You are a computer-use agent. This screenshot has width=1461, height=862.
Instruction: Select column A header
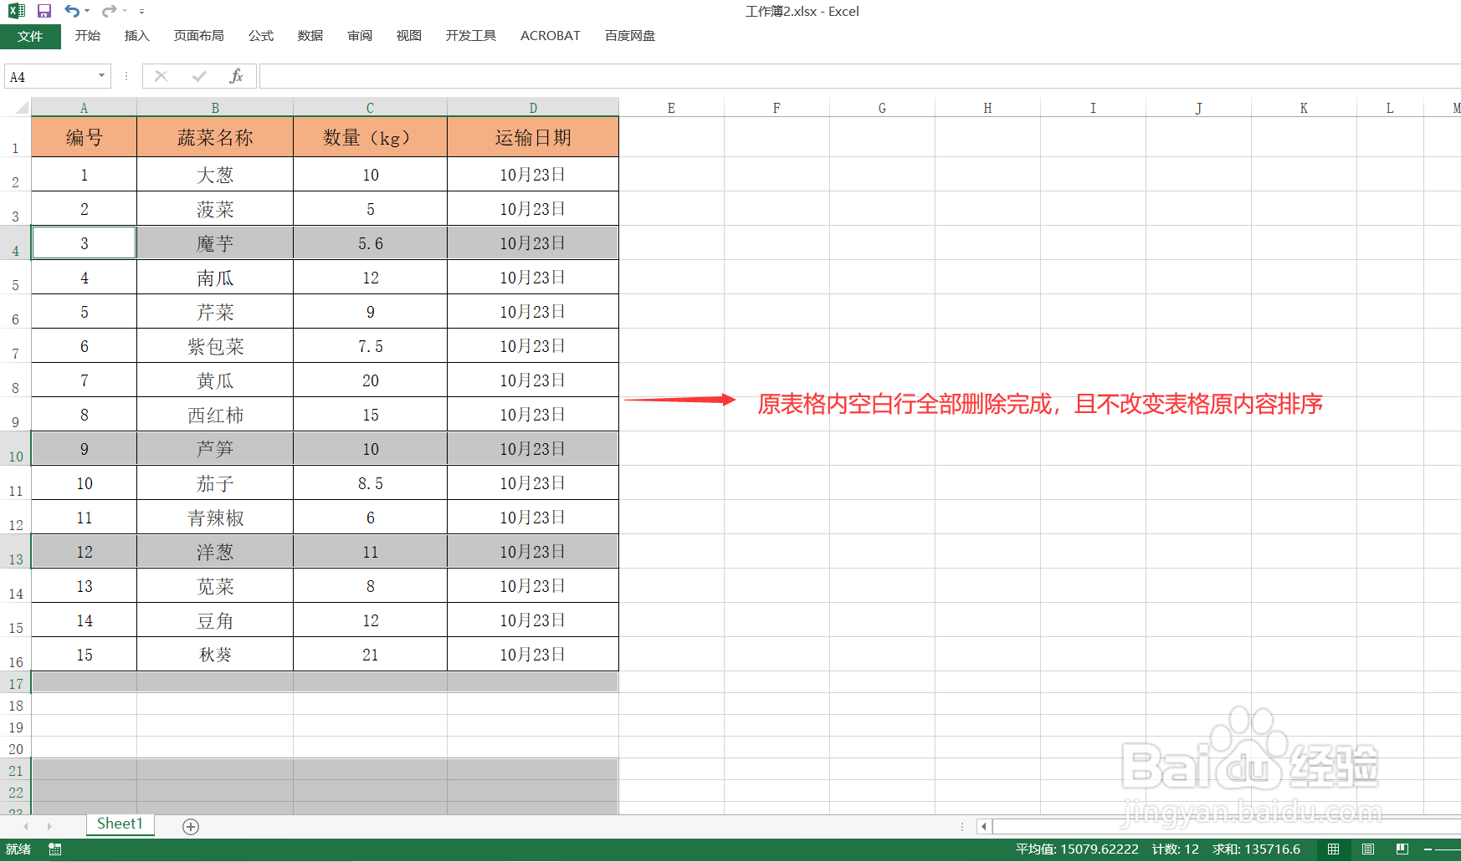point(84,108)
